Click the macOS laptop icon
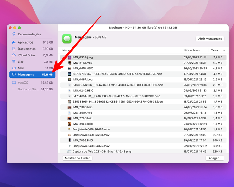This screenshot has height=187, width=234. tap(14, 83)
